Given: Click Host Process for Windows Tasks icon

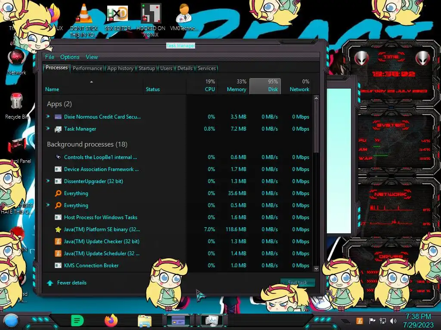Looking at the screenshot, I should point(58,217).
